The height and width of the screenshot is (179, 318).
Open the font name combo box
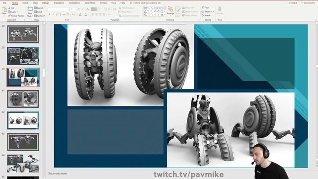pyautogui.click(x=59, y=9)
